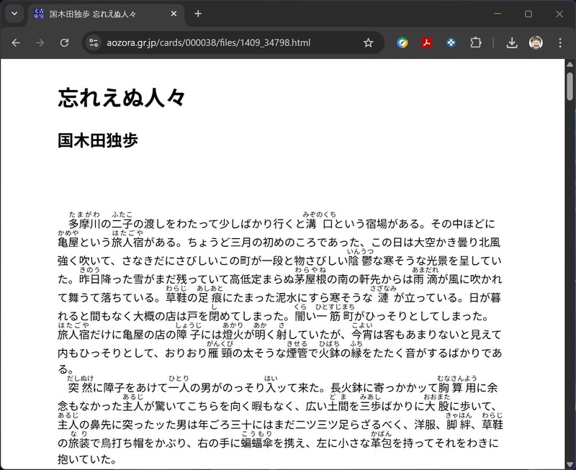Close the 忘れえぬ人々 tab
This screenshot has width=576, height=470.
point(174,14)
